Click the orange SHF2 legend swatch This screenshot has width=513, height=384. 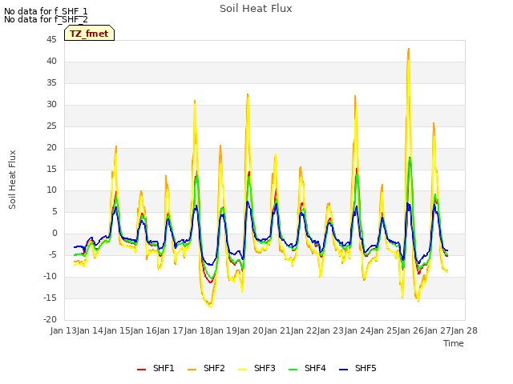tap(192, 370)
